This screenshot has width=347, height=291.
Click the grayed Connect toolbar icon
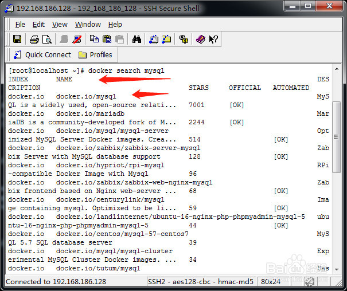click(x=64, y=40)
